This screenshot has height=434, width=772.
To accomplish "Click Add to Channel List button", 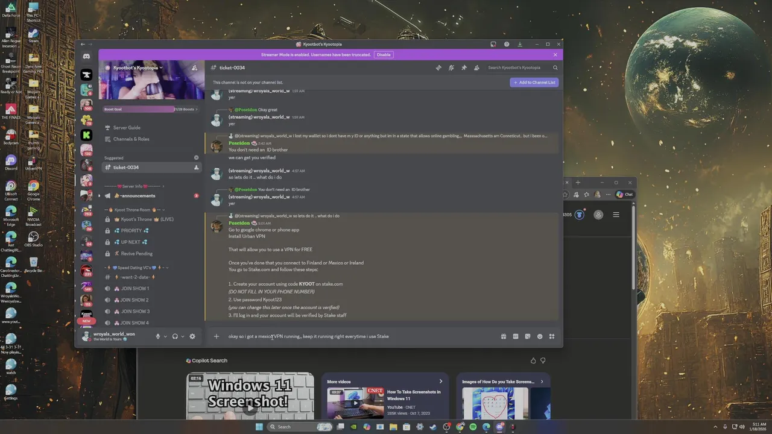I will (534, 82).
